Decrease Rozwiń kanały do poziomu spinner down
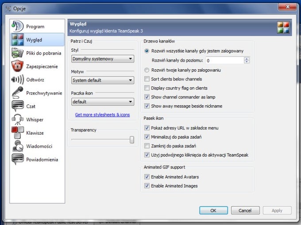The image size is (301, 225). pyautogui.click(x=247, y=62)
